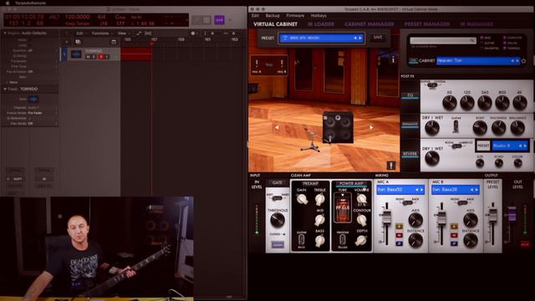Show previous room with left arrow
Image resolution: width=535 pixels, height=301 pixels.
(x=277, y=127)
